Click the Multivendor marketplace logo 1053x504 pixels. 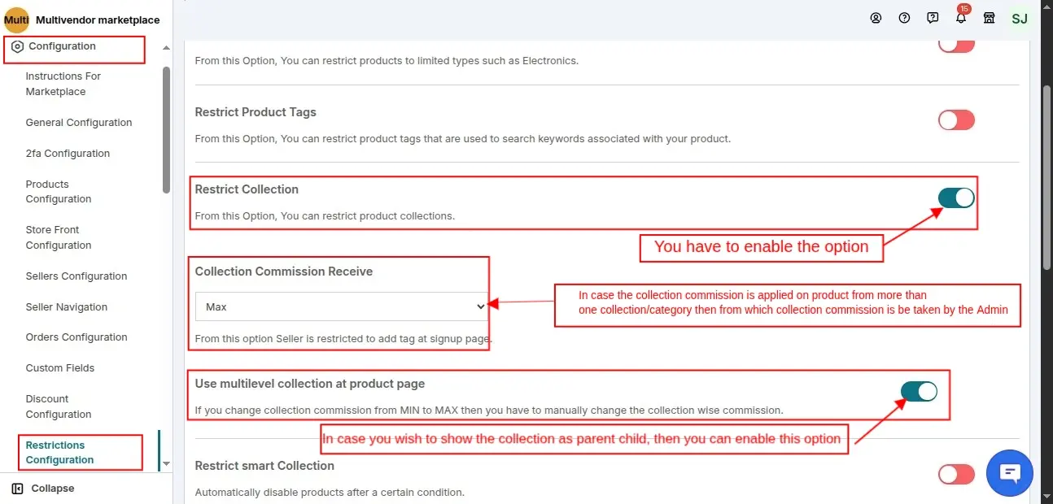17,20
